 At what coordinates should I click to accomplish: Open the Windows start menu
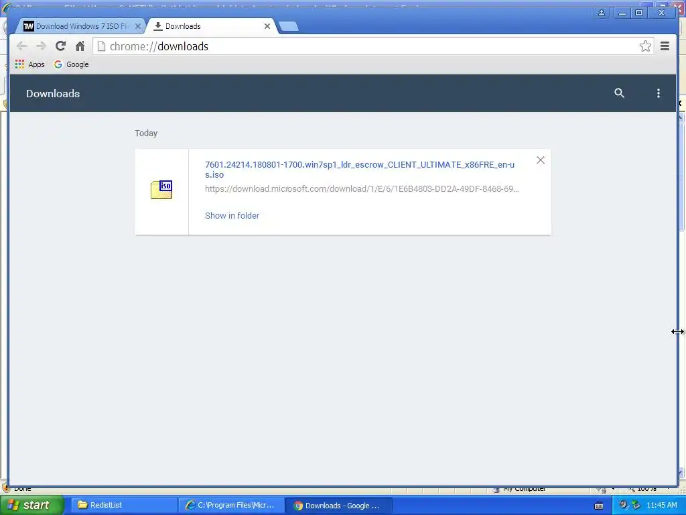point(31,505)
